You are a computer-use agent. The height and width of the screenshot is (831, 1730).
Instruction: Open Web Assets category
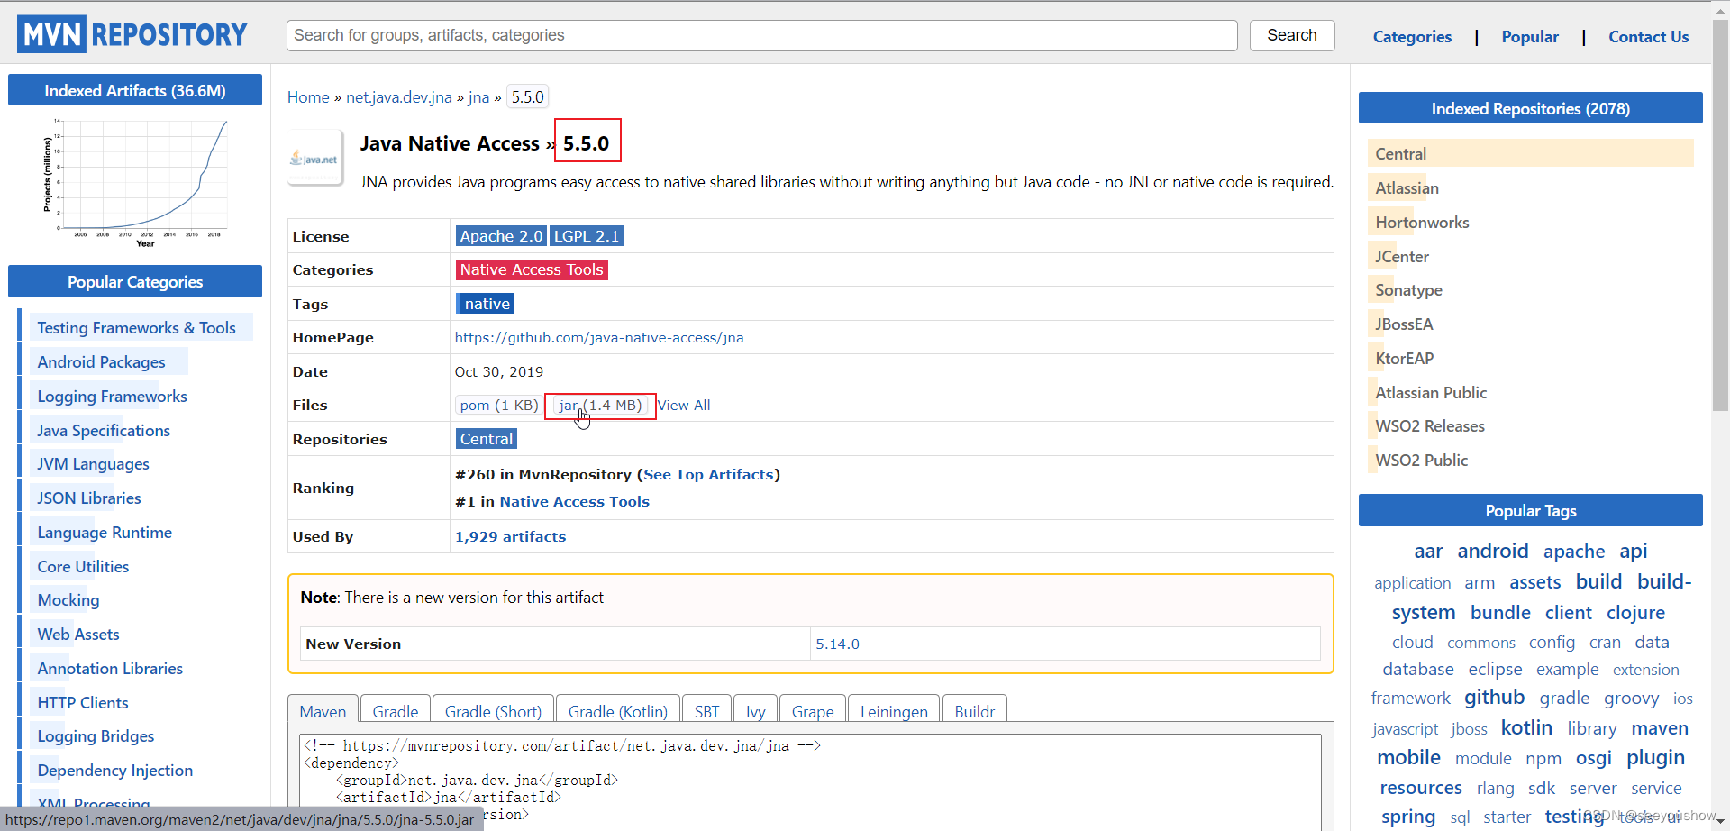tap(78, 635)
